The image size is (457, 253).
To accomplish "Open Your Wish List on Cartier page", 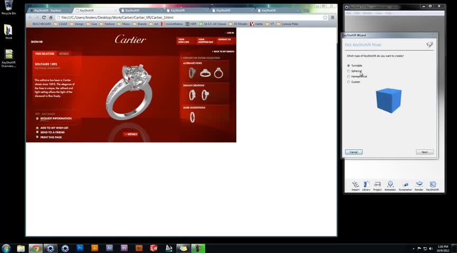I will point(185,41).
